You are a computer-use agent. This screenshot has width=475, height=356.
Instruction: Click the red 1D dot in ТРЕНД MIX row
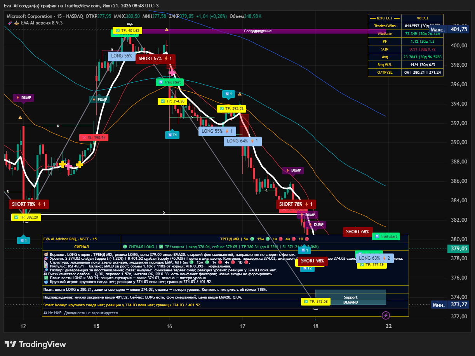307,239
